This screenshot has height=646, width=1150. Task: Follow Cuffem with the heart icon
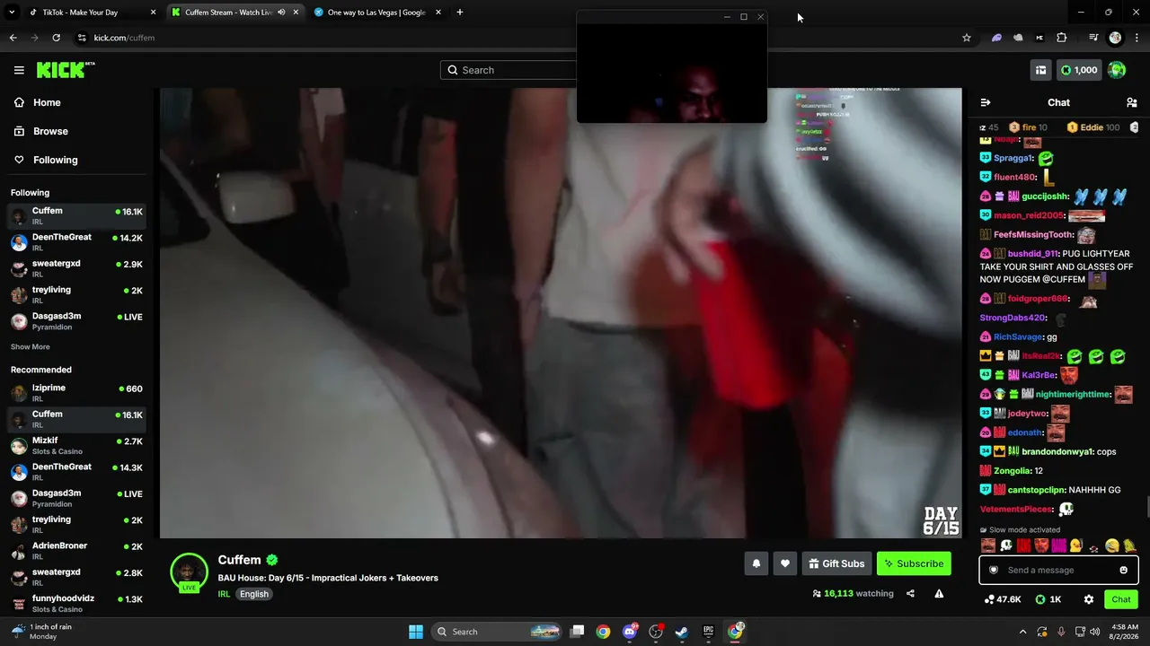(x=785, y=563)
